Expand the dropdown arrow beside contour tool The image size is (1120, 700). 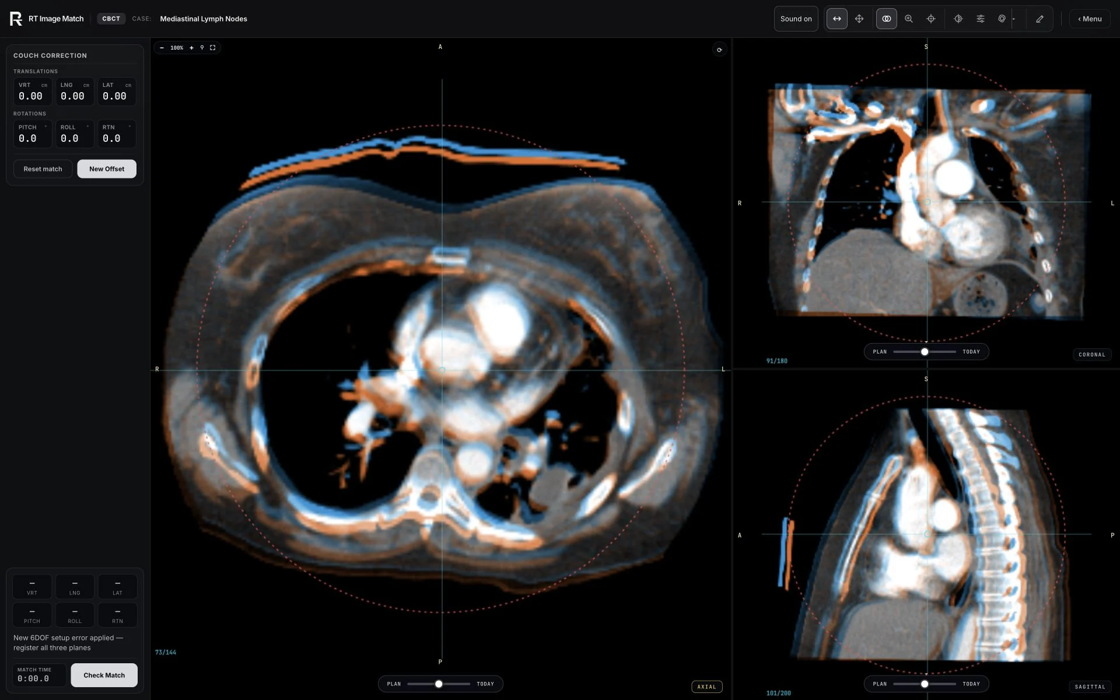pyautogui.click(x=1014, y=19)
